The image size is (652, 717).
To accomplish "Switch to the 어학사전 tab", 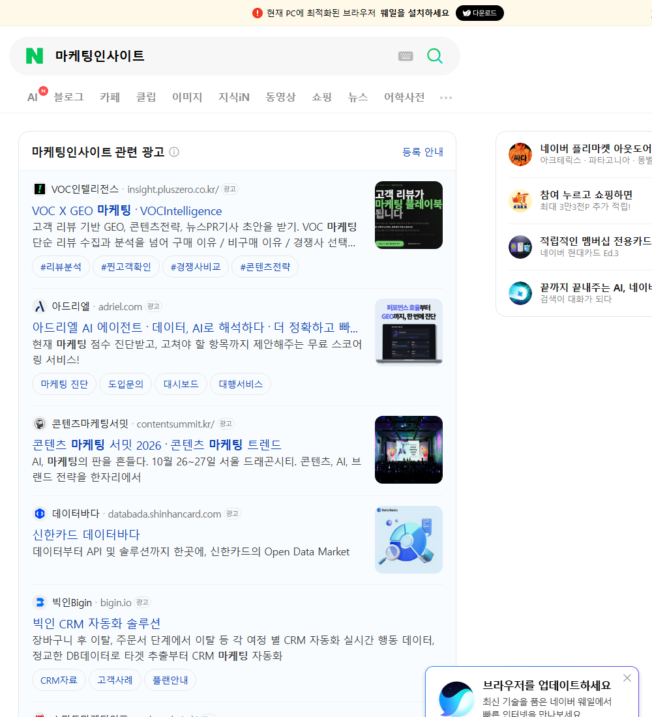I will point(404,97).
